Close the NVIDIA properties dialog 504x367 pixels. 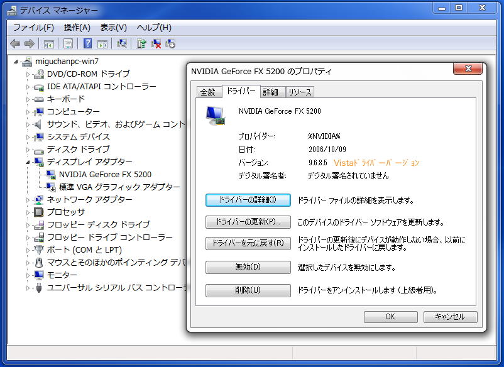(x=468, y=68)
